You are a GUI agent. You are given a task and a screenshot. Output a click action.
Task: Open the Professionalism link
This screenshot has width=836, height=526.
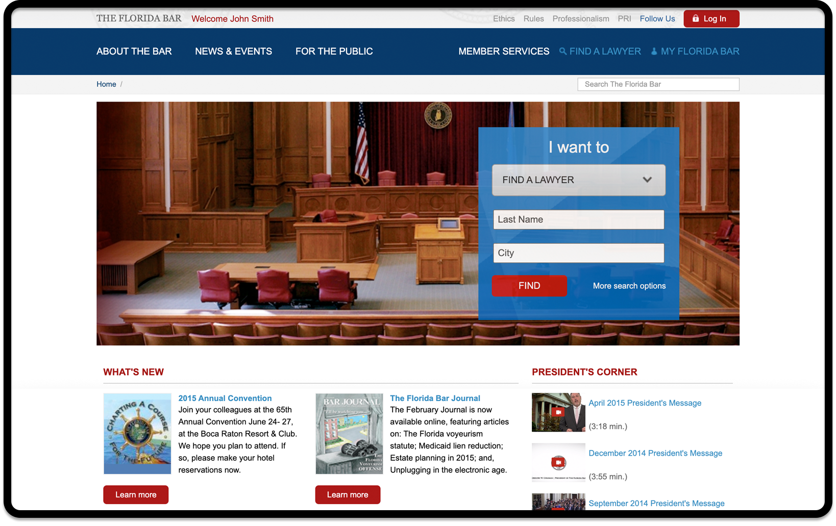(x=581, y=18)
